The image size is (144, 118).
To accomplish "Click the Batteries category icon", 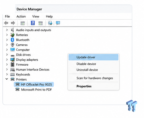I will click(x=12, y=35).
